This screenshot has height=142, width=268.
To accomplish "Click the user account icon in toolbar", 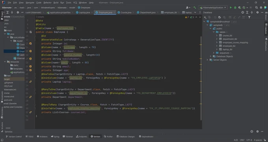I will pos(188,7).
